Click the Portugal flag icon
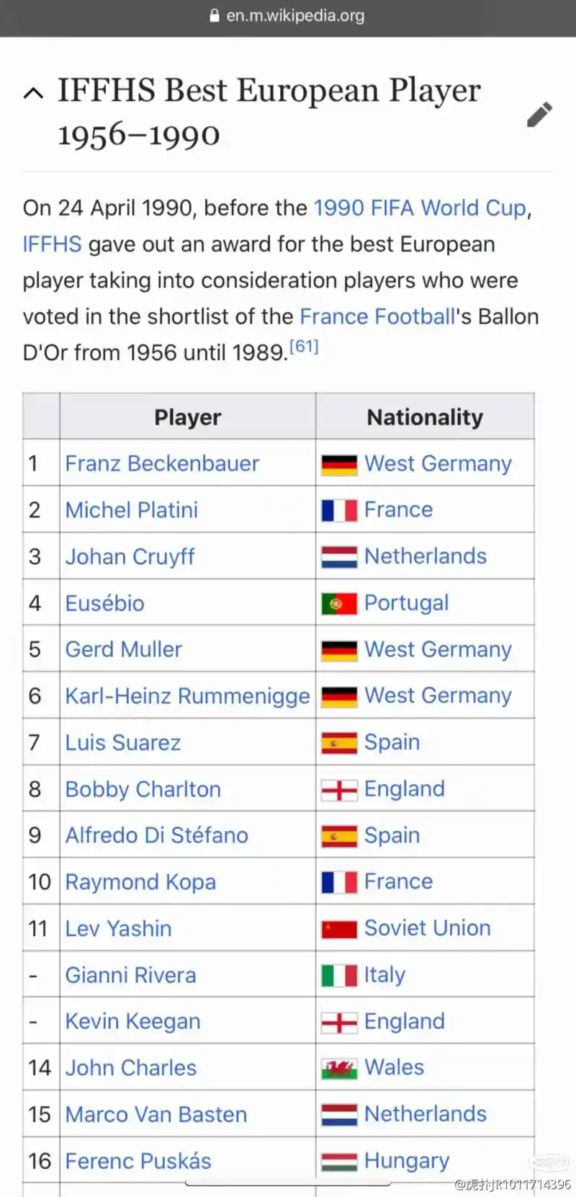 tap(339, 604)
